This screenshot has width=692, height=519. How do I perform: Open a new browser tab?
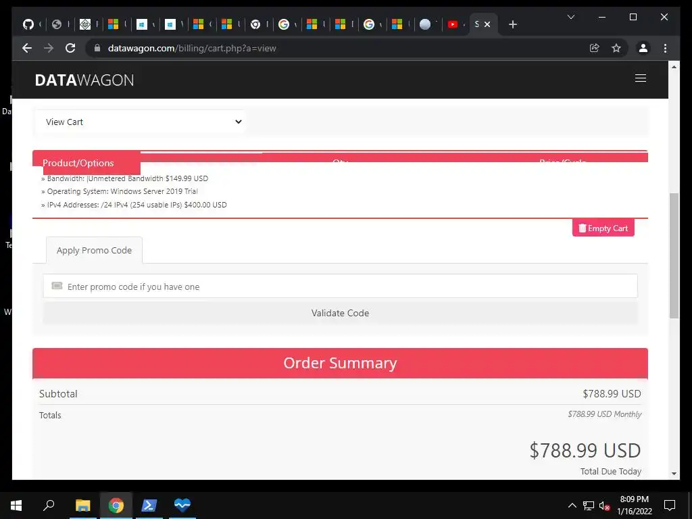pyautogui.click(x=512, y=24)
